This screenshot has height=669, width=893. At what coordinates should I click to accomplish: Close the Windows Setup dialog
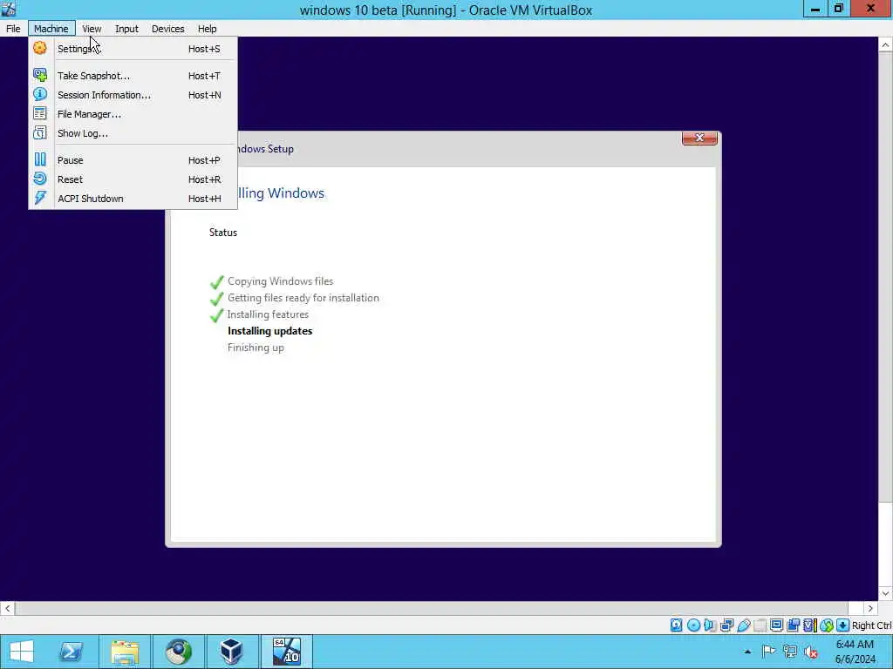(699, 138)
